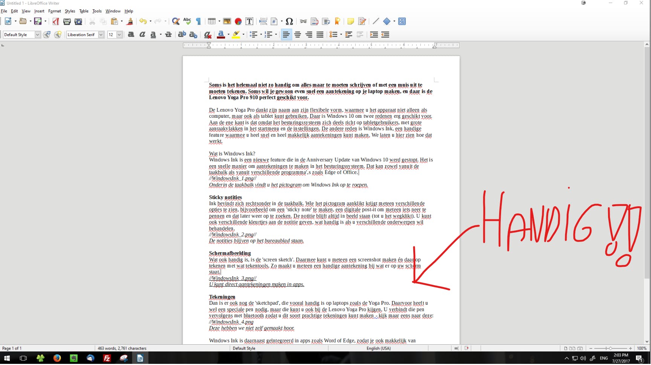Switch to book view layout
This screenshot has height=365, width=651.
click(580, 349)
